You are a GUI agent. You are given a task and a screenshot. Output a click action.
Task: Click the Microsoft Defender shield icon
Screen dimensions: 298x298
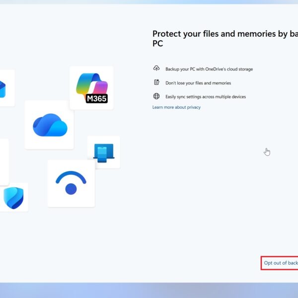click(x=13, y=198)
